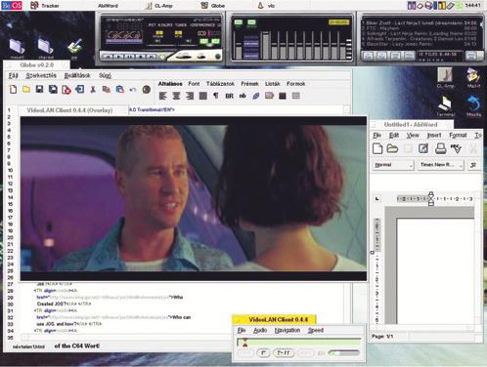Toggle the second green equalizer switch
The height and width of the screenshot is (367, 487).
coord(251,22)
